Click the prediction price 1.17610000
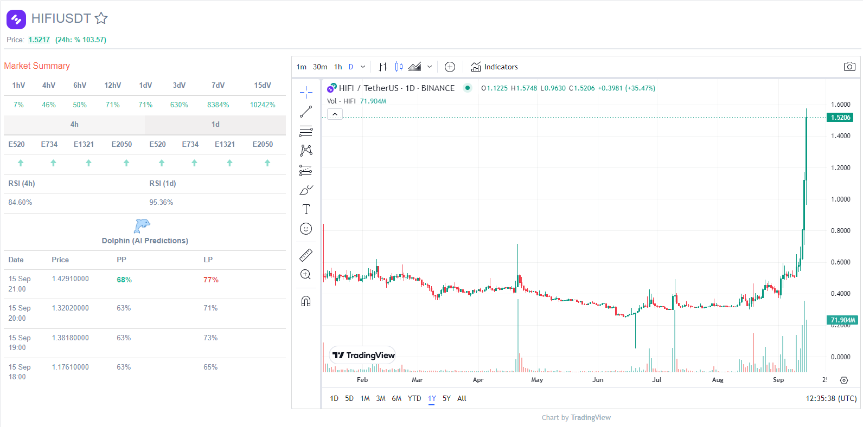The height and width of the screenshot is (427, 863). 71,367
